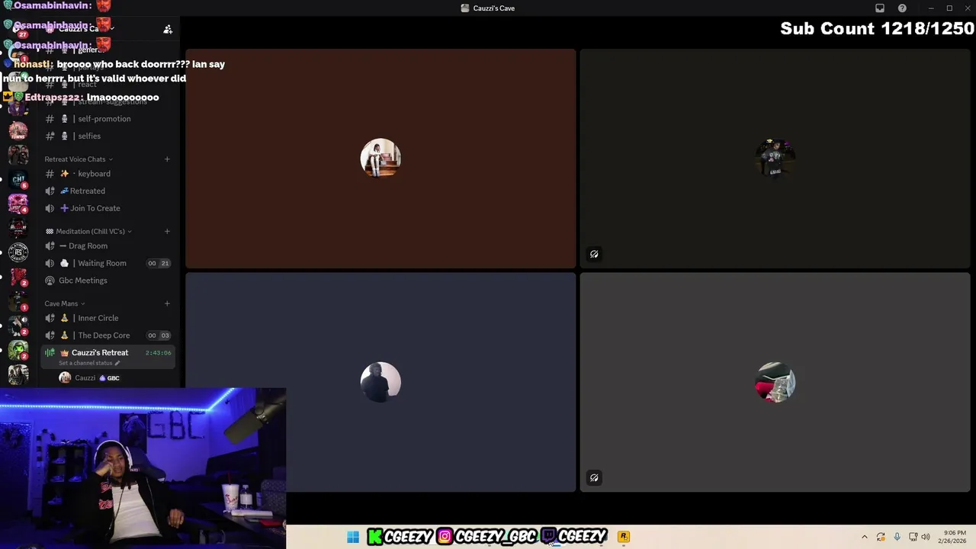Image resolution: width=976 pixels, height=549 pixels.
Task: Open the Windows Start menu
Action: pos(353,537)
